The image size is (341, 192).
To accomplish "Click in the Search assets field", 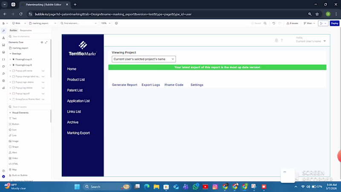I will tap(29, 107).
